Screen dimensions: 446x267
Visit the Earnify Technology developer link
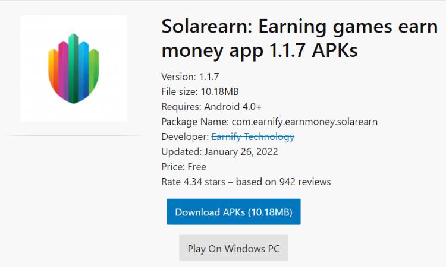point(253,136)
